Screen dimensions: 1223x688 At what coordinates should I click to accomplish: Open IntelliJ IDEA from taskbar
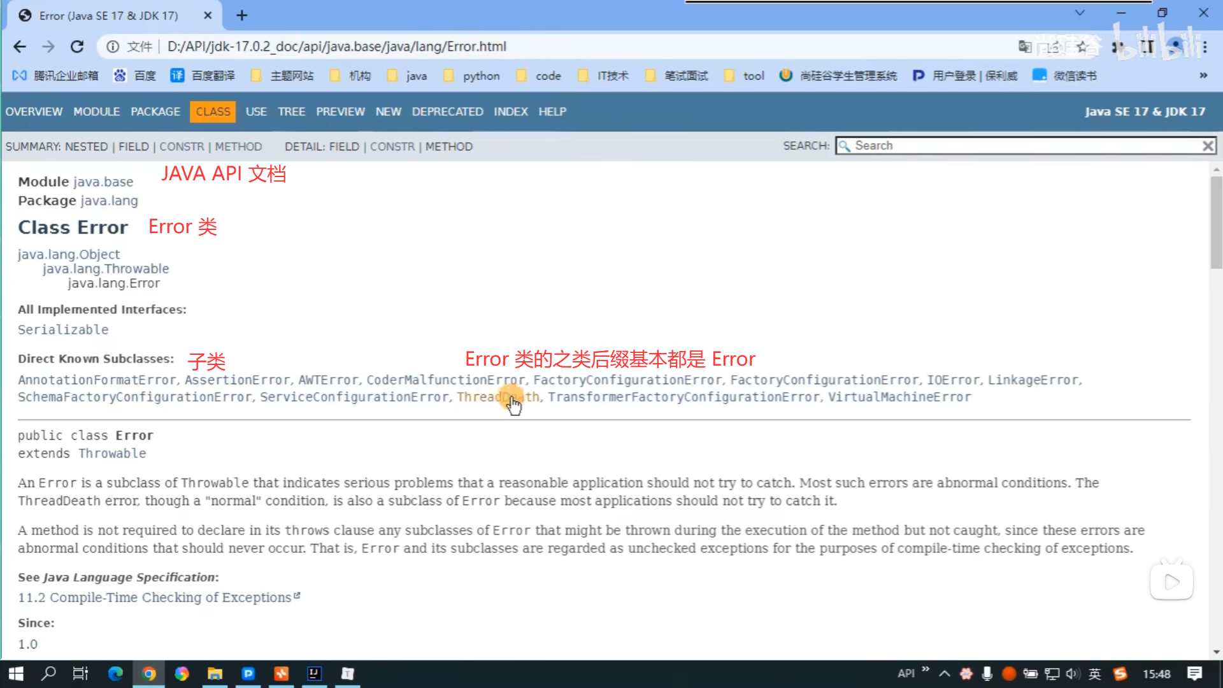(314, 673)
